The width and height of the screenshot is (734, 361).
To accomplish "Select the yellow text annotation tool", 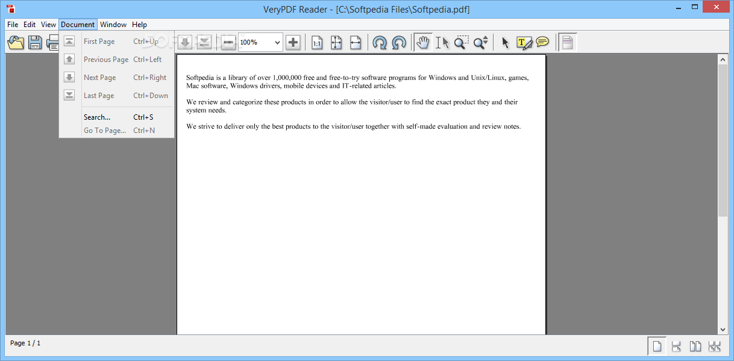I will click(524, 42).
